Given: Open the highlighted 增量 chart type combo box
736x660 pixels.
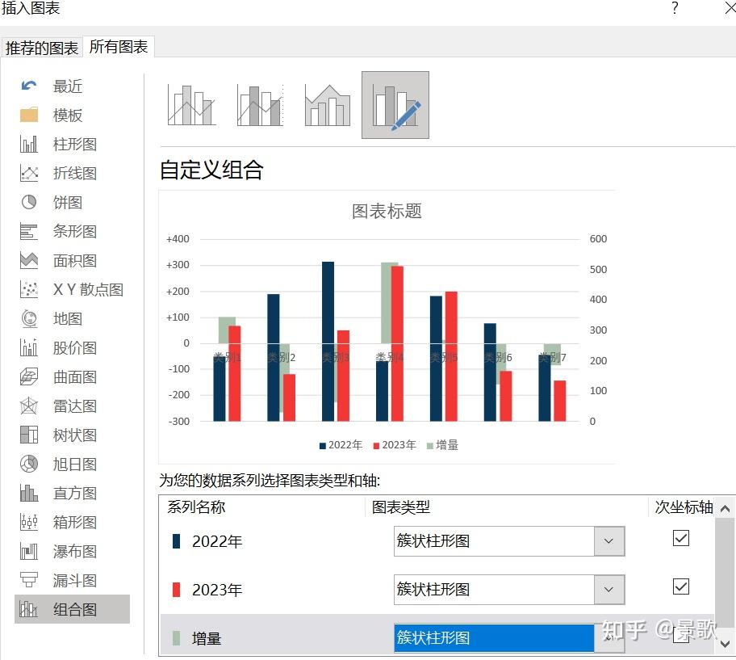Looking at the screenshot, I should 509,638.
